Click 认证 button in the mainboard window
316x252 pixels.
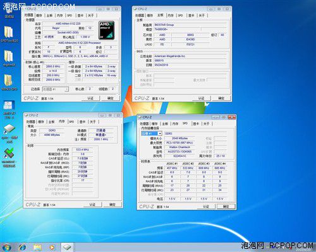point(201,98)
